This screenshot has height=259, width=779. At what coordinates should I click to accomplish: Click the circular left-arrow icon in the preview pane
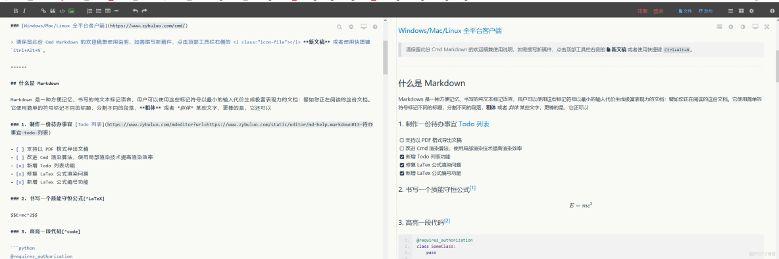click(731, 27)
